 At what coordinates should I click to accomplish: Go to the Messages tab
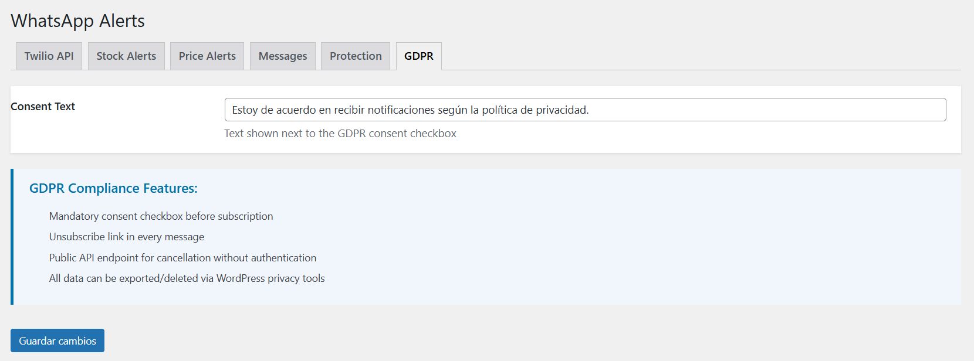click(x=283, y=56)
